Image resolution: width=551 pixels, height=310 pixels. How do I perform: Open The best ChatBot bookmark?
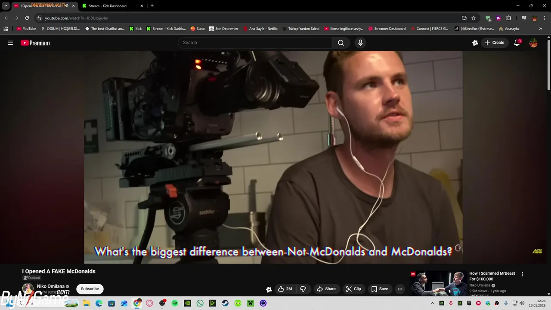coord(105,29)
